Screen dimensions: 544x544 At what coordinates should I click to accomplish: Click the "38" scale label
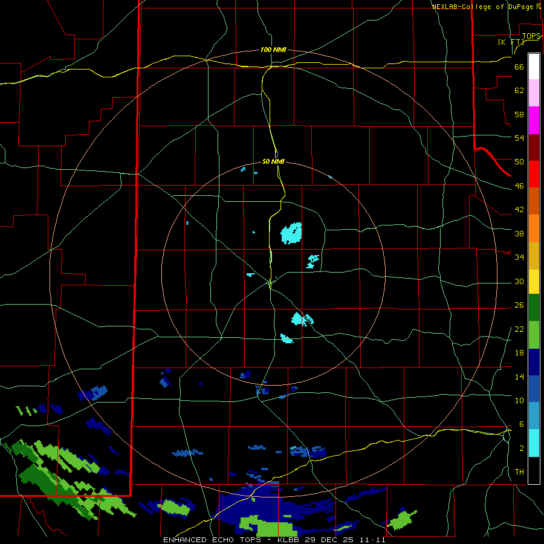[x=519, y=233]
